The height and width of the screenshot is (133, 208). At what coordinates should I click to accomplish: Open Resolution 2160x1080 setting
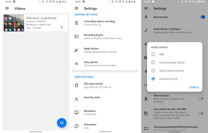click(105, 113)
